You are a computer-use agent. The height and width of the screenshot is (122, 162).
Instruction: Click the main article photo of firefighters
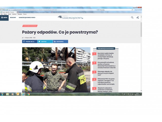point(56,70)
